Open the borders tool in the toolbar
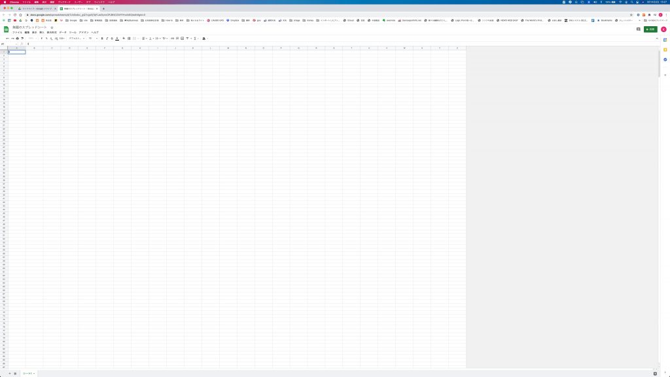 [x=128, y=38]
